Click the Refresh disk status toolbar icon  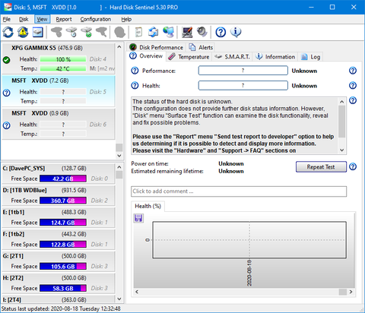click(8, 32)
